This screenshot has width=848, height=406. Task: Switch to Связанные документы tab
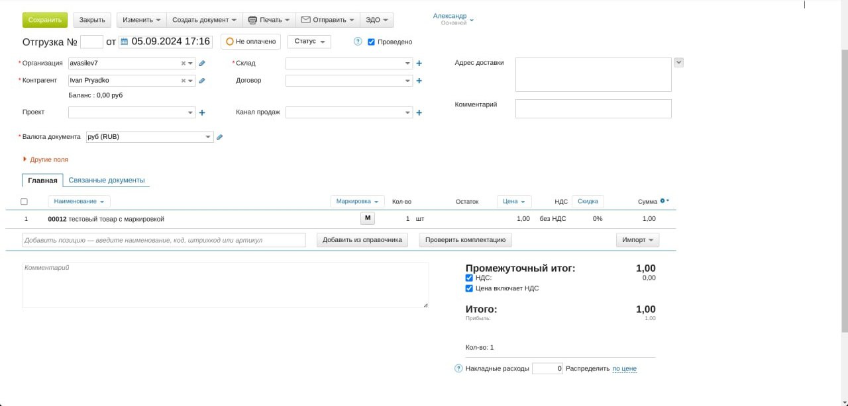(x=107, y=181)
